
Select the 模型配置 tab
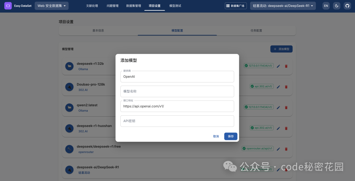click(177, 31)
